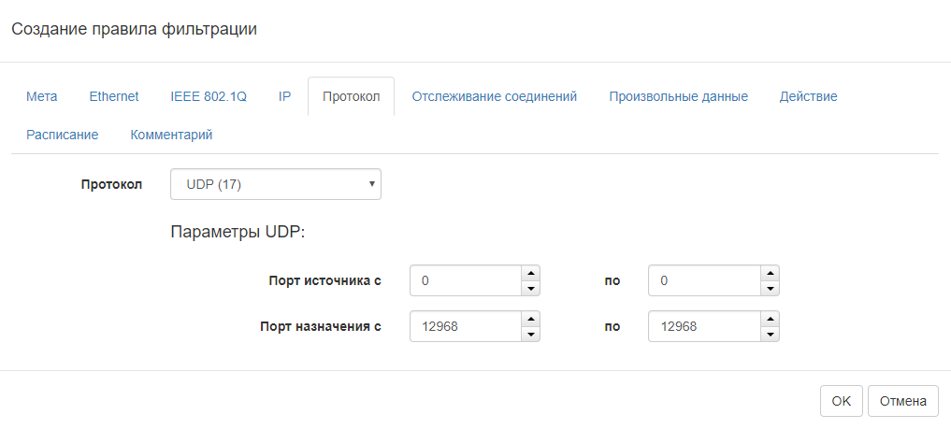Increase destination port end value
The width and height of the screenshot is (951, 429).
pyautogui.click(x=769, y=319)
